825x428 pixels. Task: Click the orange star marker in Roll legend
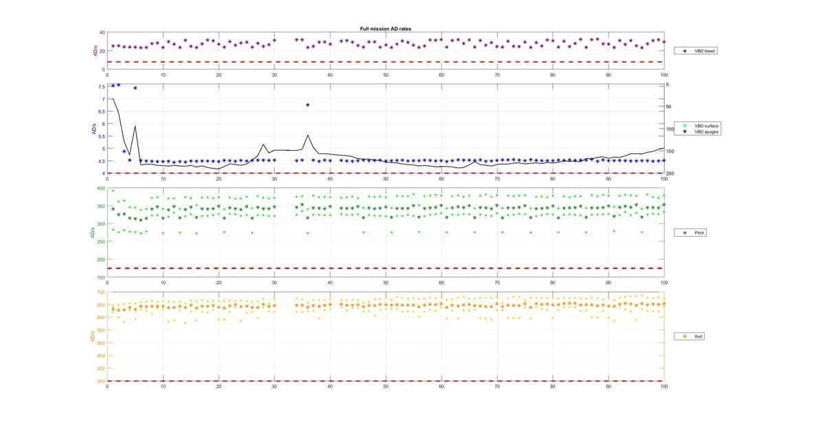pos(685,336)
